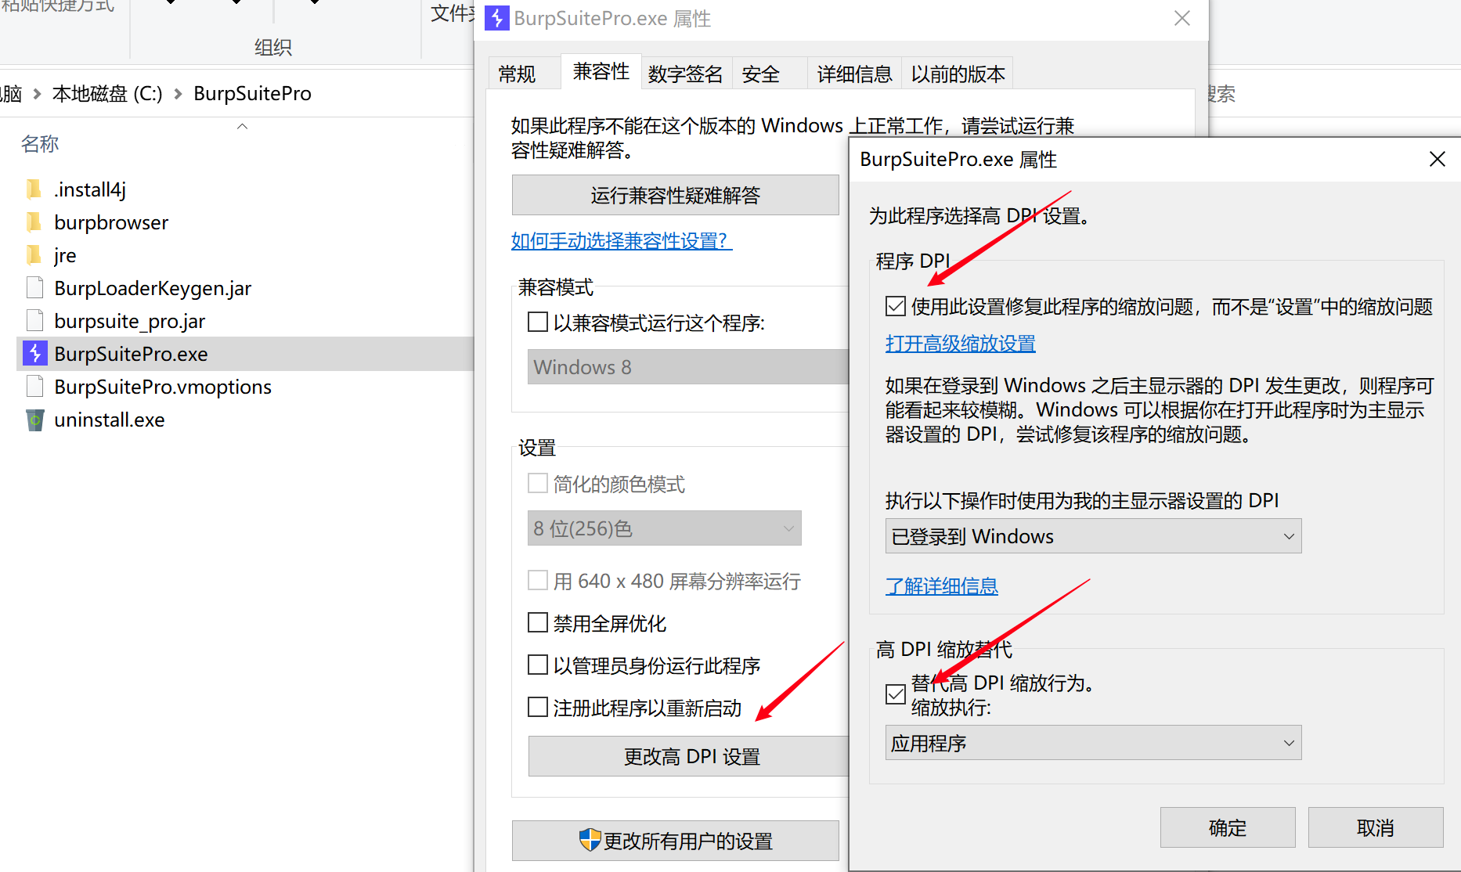The width and height of the screenshot is (1461, 872).
Task: Close the back BurpSuitePro.exe properties window
Action: 1182,18
